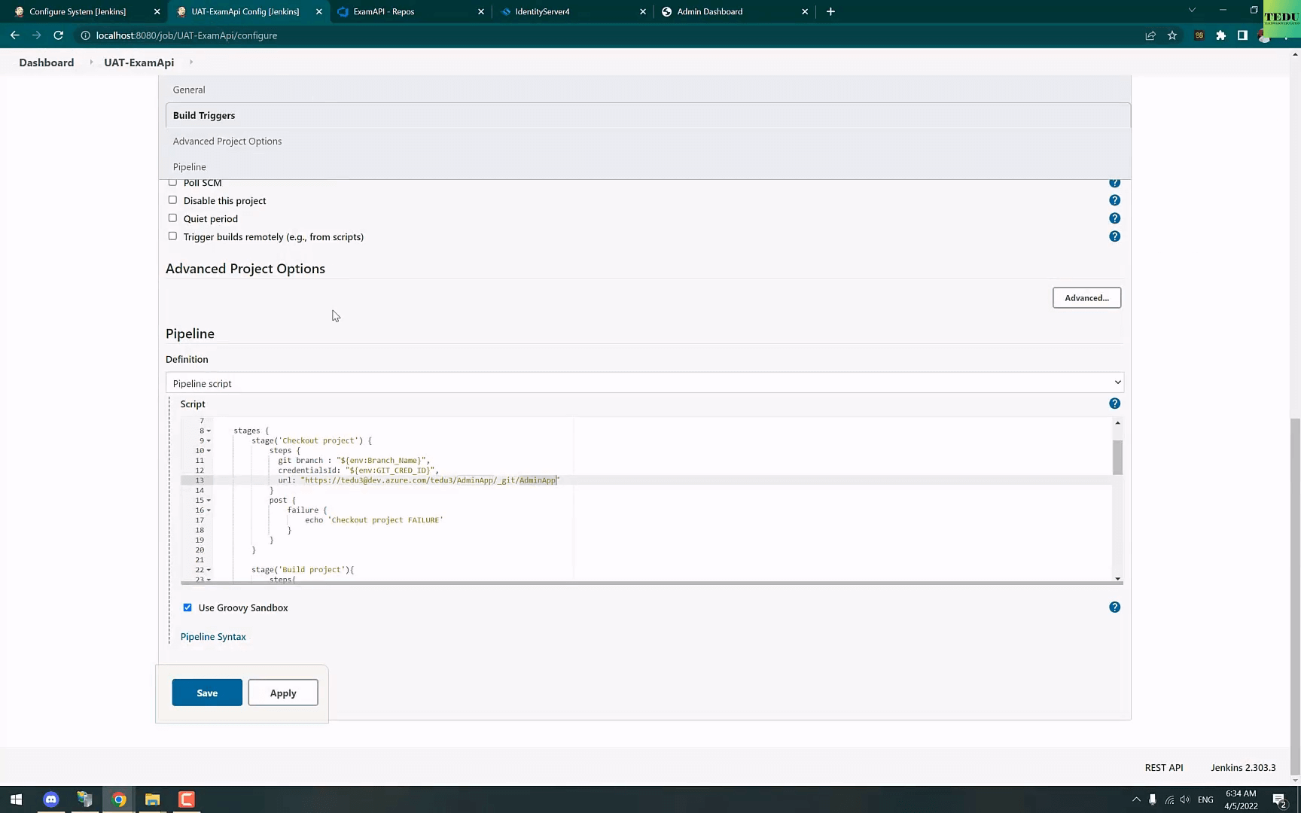Open help for Trigger builds remotely
The height and width of the screenshot is (813, 1301).
click(x=1114, y=236)
